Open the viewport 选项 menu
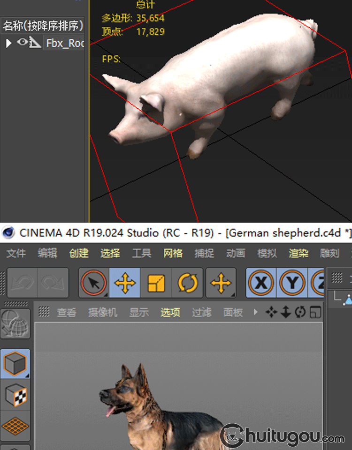The image size is (352, 450). coord(170,312)
